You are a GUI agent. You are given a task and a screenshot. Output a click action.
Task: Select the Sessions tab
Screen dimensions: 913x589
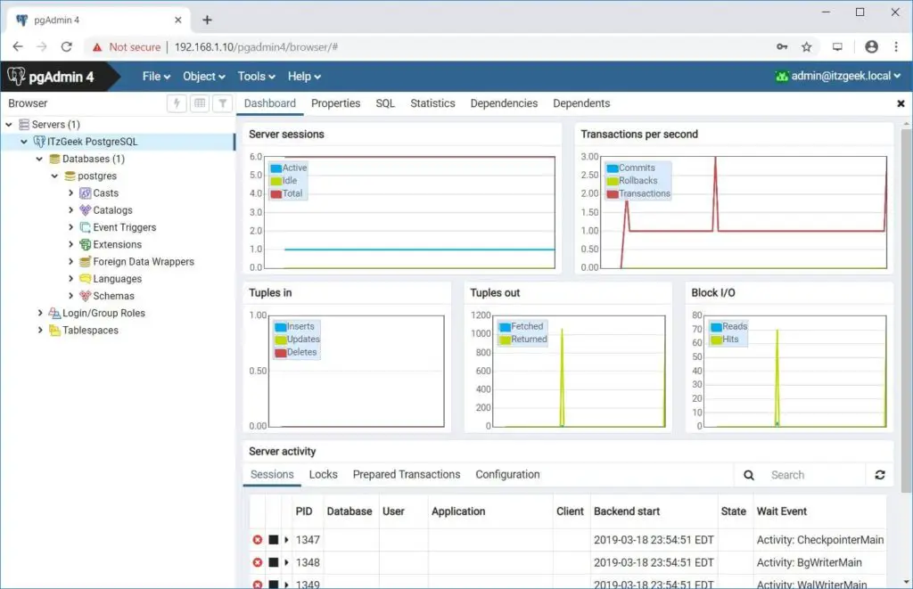point(272,474)
